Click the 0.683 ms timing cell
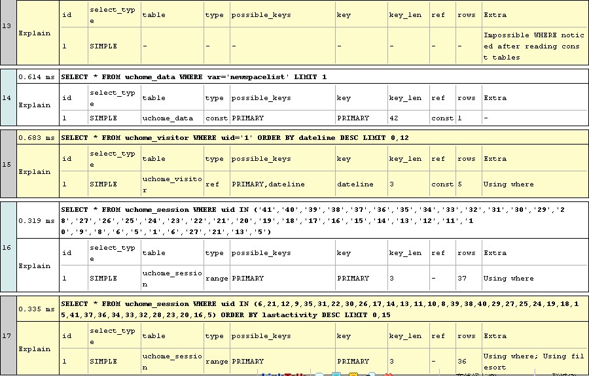Screen dimensions: 589x376 37,138
